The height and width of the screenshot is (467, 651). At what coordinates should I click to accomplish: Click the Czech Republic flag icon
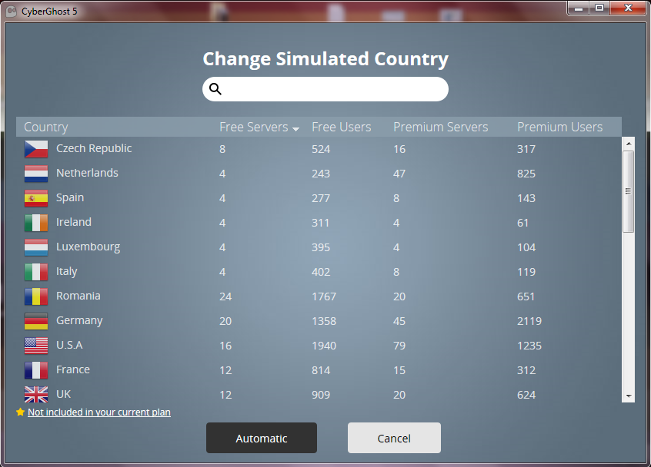coord(36,149)
